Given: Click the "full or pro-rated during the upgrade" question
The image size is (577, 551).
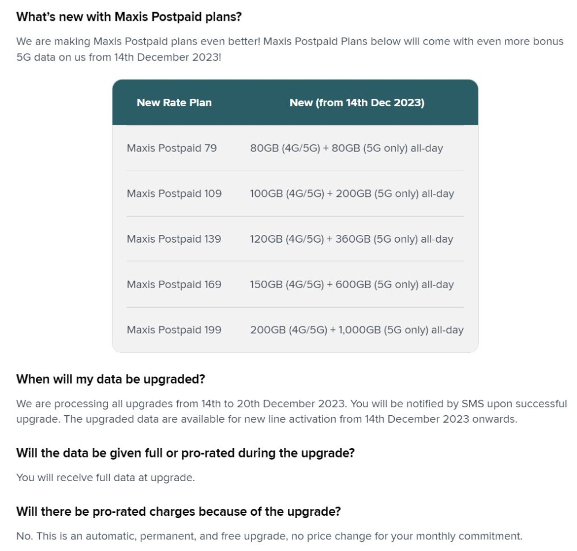Looking at the screenshot, I should (185, 453).
